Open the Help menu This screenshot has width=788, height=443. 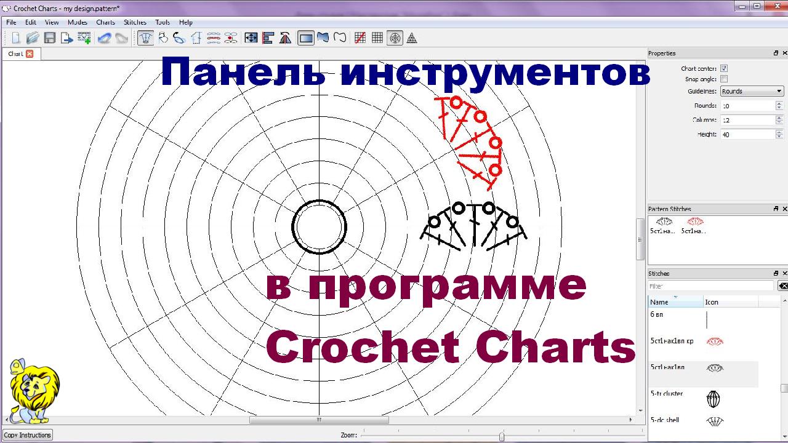(186, 22)
